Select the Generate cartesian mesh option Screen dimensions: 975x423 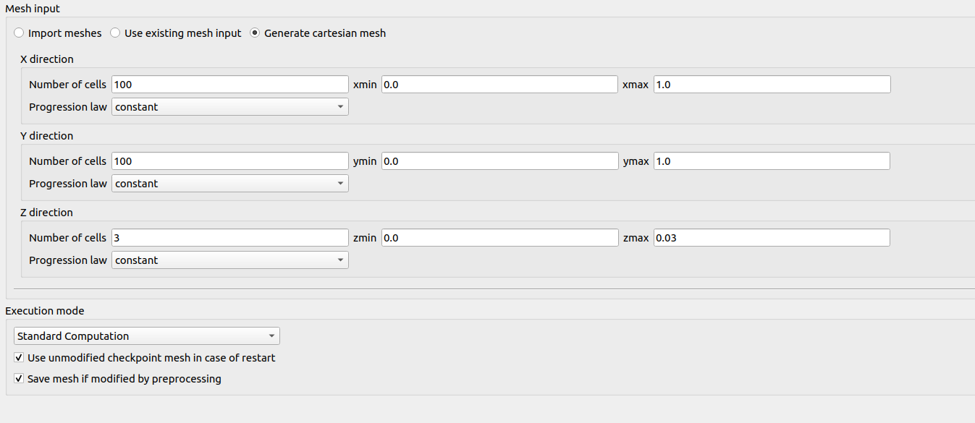(255, 33)
